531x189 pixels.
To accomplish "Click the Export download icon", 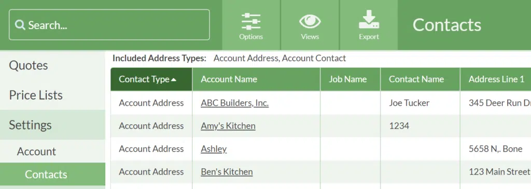I will [369, 20].
